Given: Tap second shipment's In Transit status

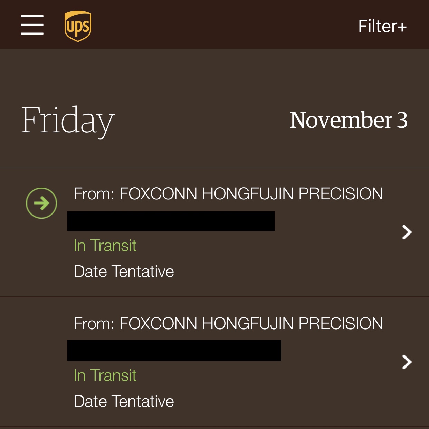Looking at the screenshot, I should [105, 375].
